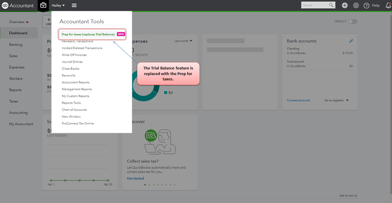Toggle the Privacy switch
The height and width of the screenshot is (203, 392).
(352, 22)
